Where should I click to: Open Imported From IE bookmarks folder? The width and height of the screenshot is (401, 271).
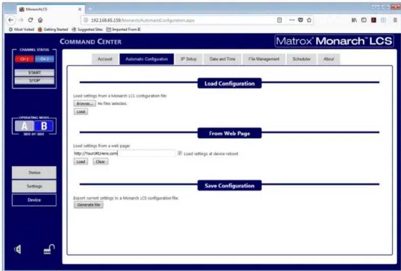click(123, 29)
